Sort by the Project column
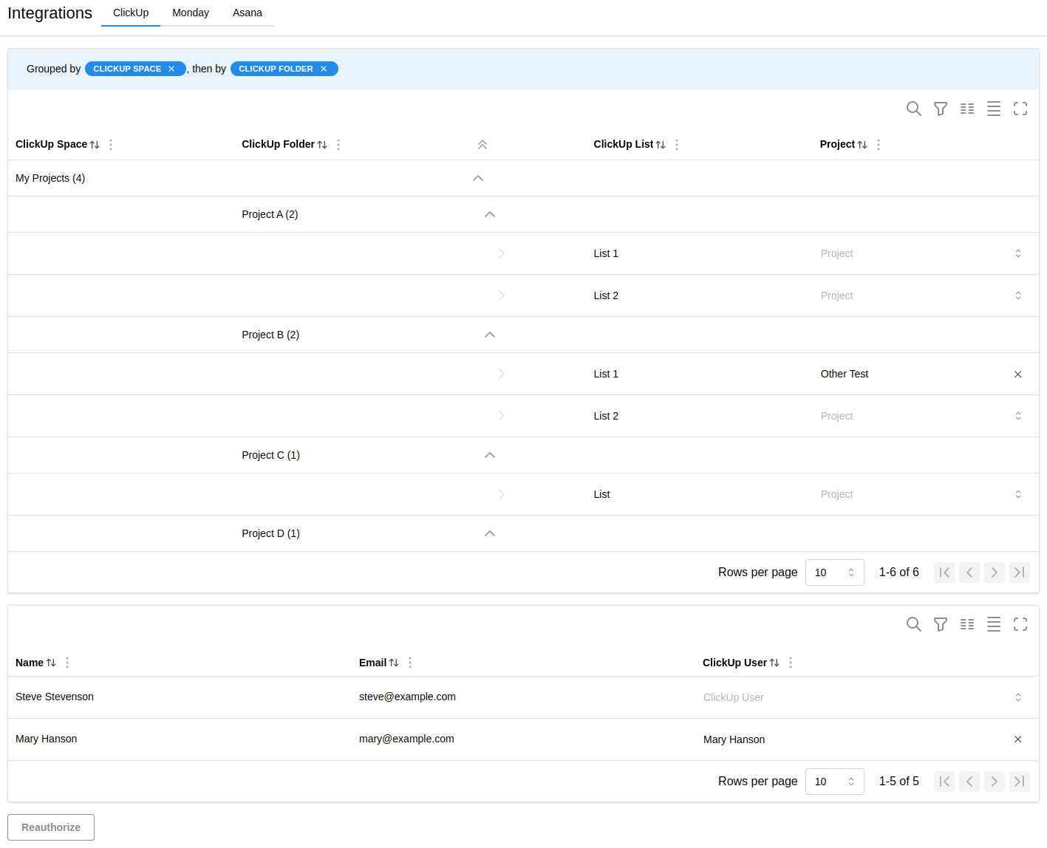 pos(862,145)
